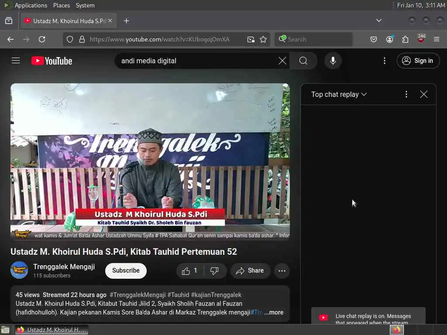This screenshot has height=335, width=447.
Task: Switch workspace with bottom-right Firefox thumbnail
Action: [397, 330]
